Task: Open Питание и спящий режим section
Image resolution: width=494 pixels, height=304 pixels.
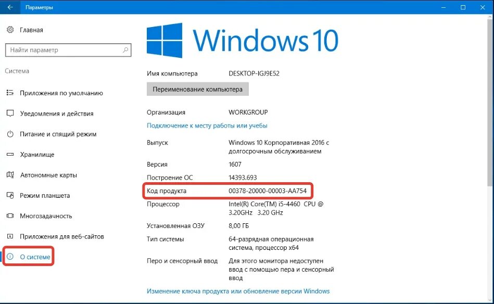Action: coord(58,134)
